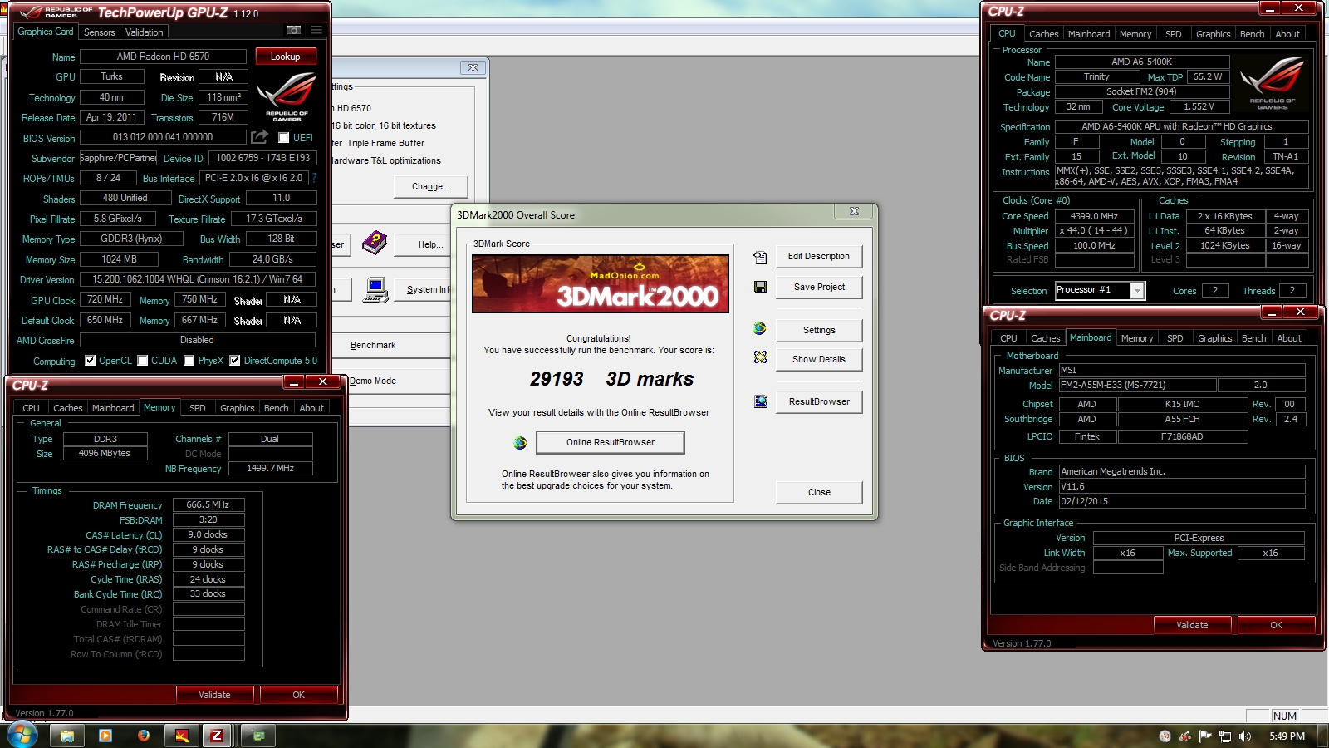1329x748 pixels.
Task: Click the Change... button in 3DMark2000
Action: [430, 186]
